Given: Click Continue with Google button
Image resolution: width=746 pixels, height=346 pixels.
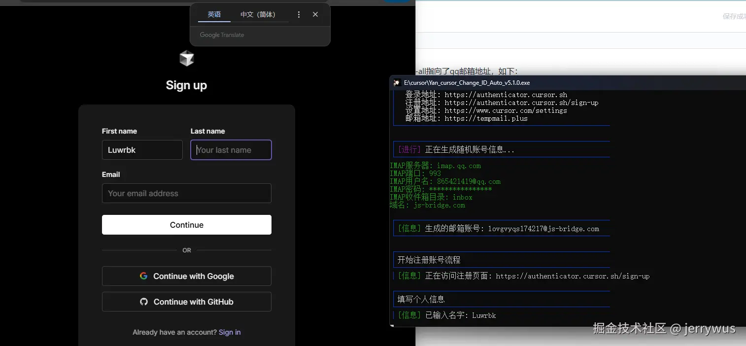Looking at the screenshot, I should click(187, 276).
